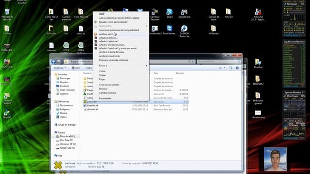Choose Añadir al archivo... menu entry

coord(108,38)
